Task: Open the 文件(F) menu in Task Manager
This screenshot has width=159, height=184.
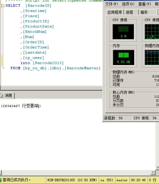Action: (x=112, y=4)
